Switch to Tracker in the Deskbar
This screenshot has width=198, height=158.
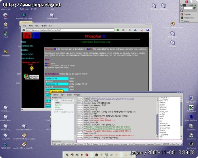[x=188, y=14]
